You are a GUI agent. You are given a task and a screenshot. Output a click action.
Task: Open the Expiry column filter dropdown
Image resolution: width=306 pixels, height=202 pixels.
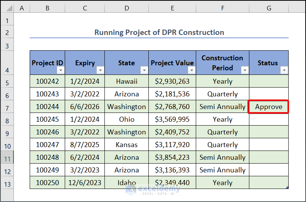pos(100,70)
